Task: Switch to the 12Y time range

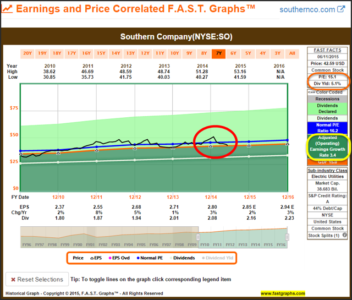Action: (x=145, y=53)
